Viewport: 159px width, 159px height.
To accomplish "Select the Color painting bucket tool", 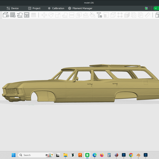I will tap(92, 15).
